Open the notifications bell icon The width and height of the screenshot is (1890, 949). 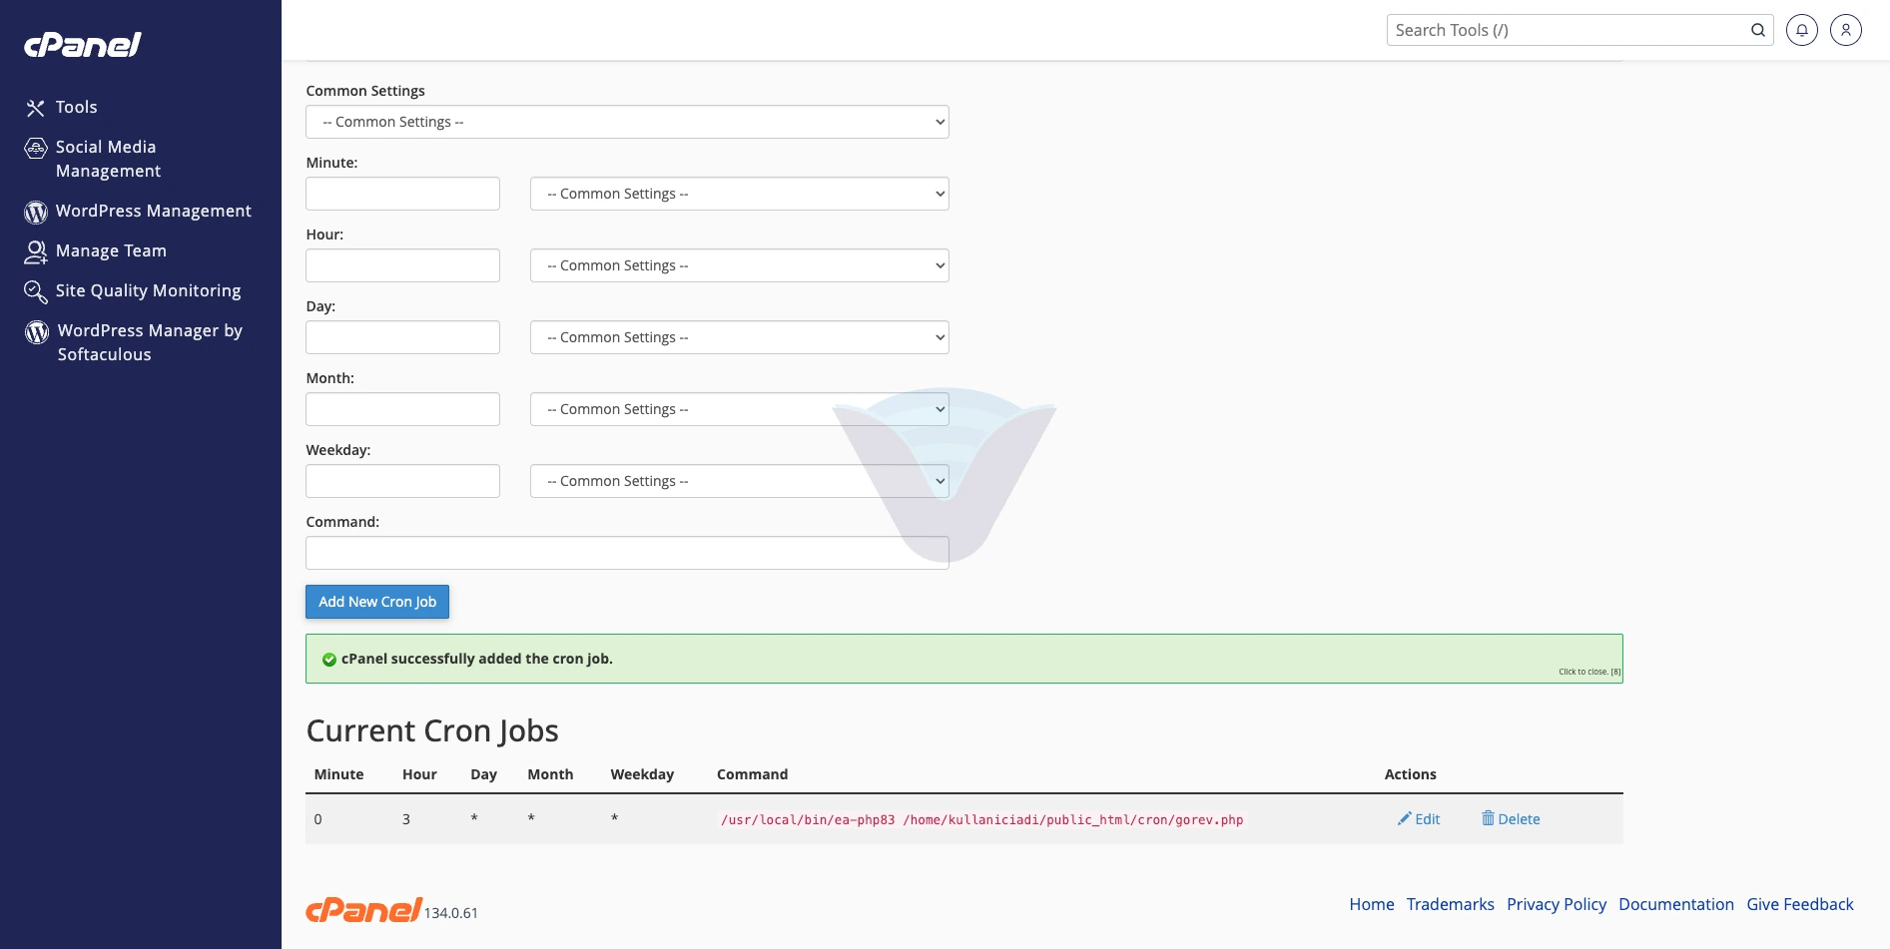tap(1802, 30)
